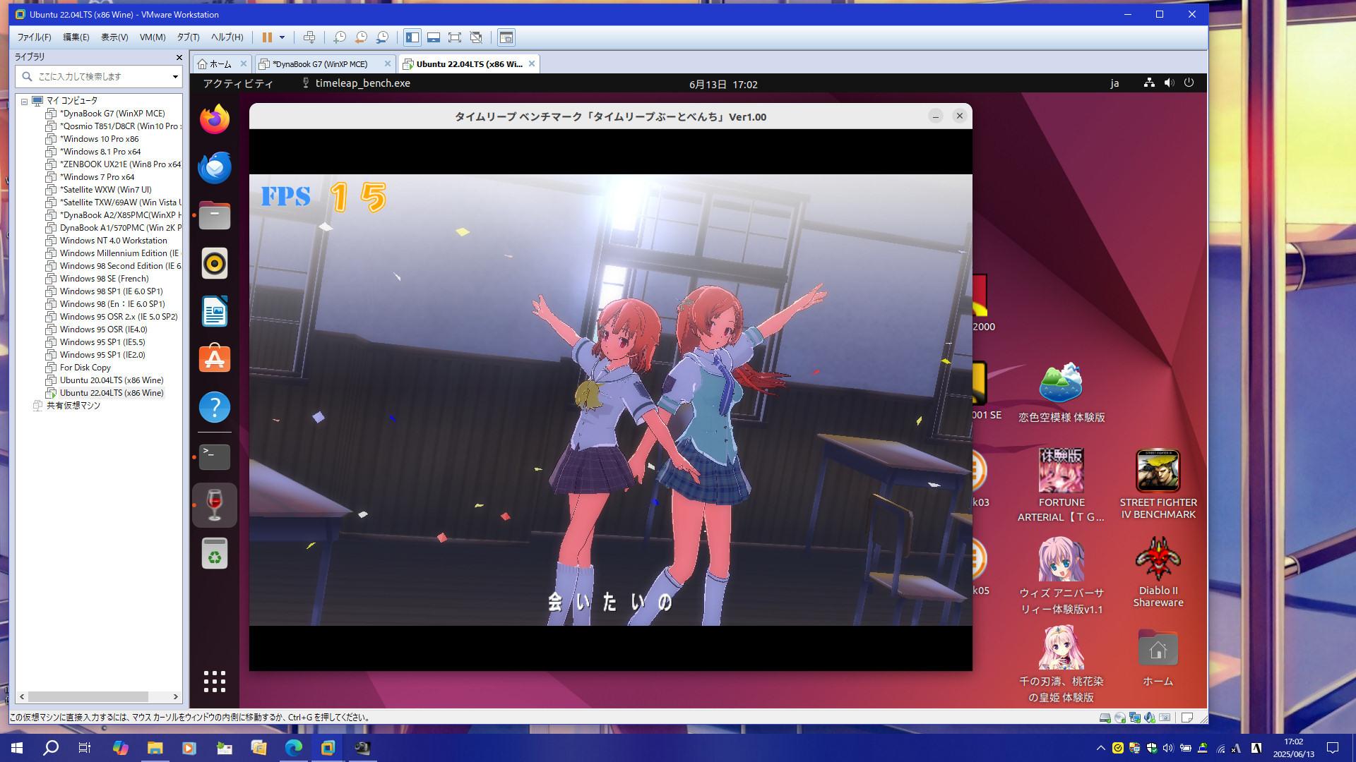Pause the VM with the pause icon

point(267,37)
